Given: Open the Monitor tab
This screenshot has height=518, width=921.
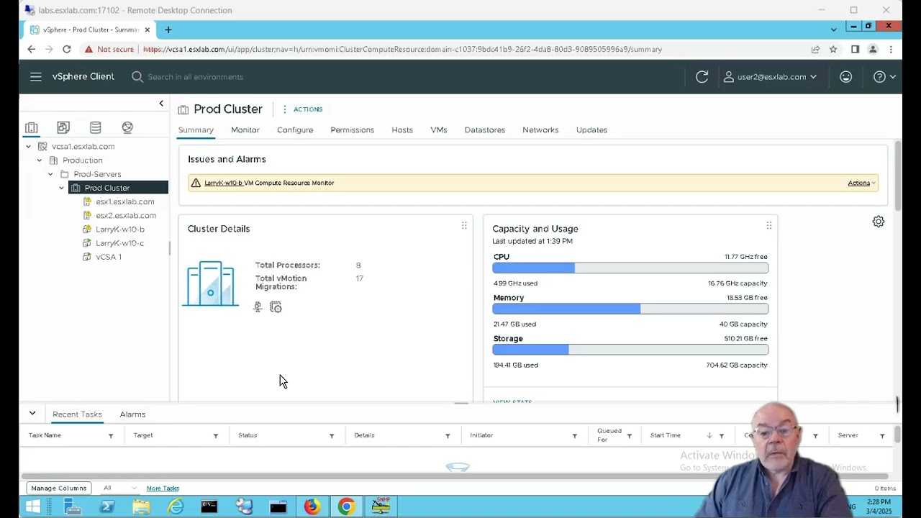Looking at the screenshot, I should point(245,130).
